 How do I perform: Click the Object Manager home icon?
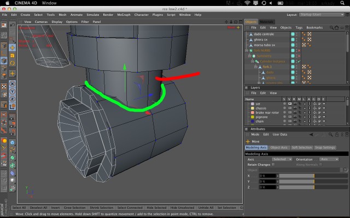[336, 28]
